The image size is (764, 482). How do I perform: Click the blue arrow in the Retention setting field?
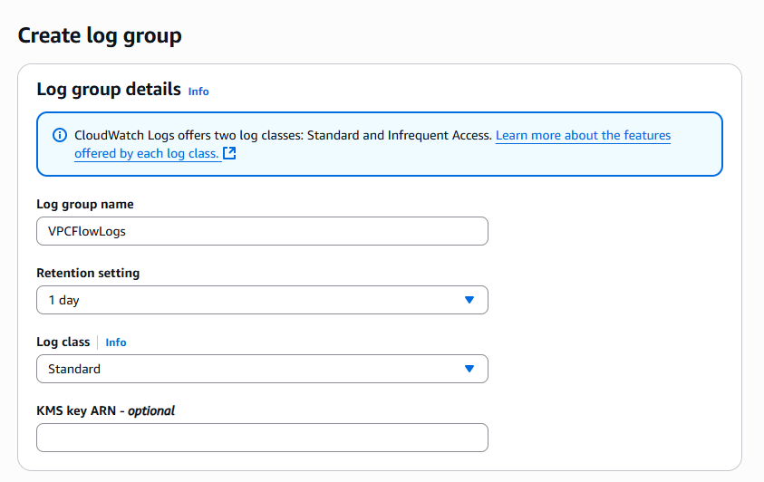pos(469,300)
